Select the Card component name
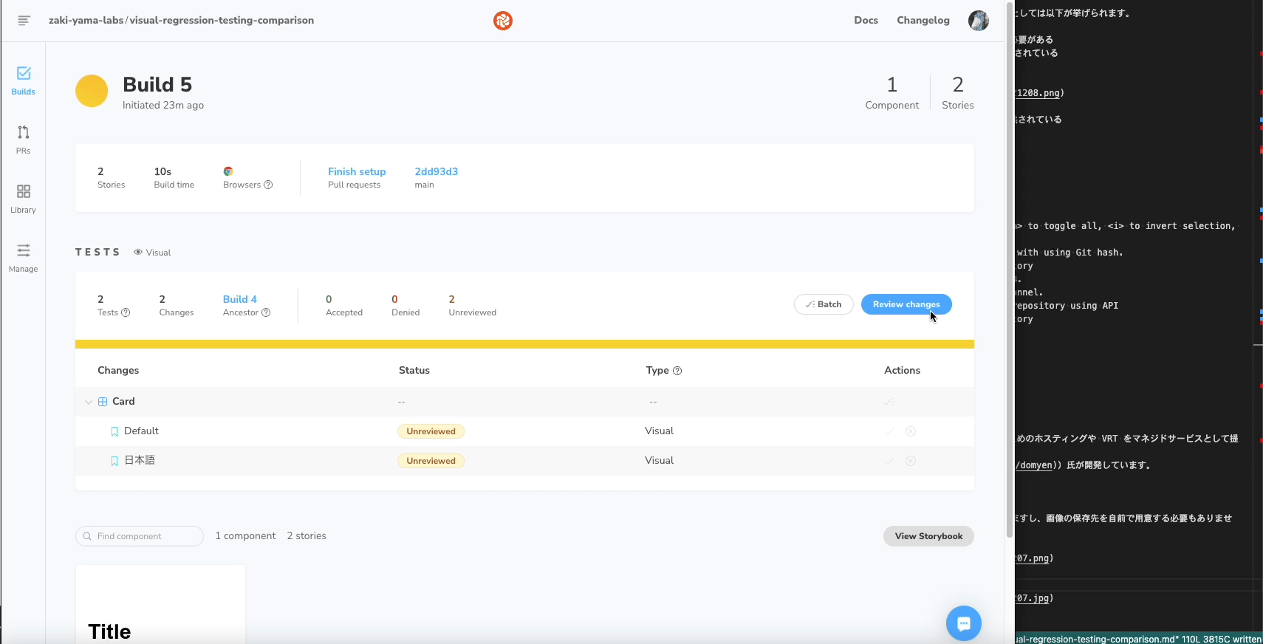The height and width of the screenshot is (644, 1263). coord(123,402)
